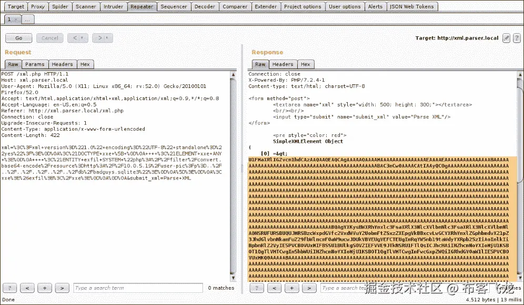Open request search options plus button
This screenshot has height=305, width=524.
tap(44, 288)
